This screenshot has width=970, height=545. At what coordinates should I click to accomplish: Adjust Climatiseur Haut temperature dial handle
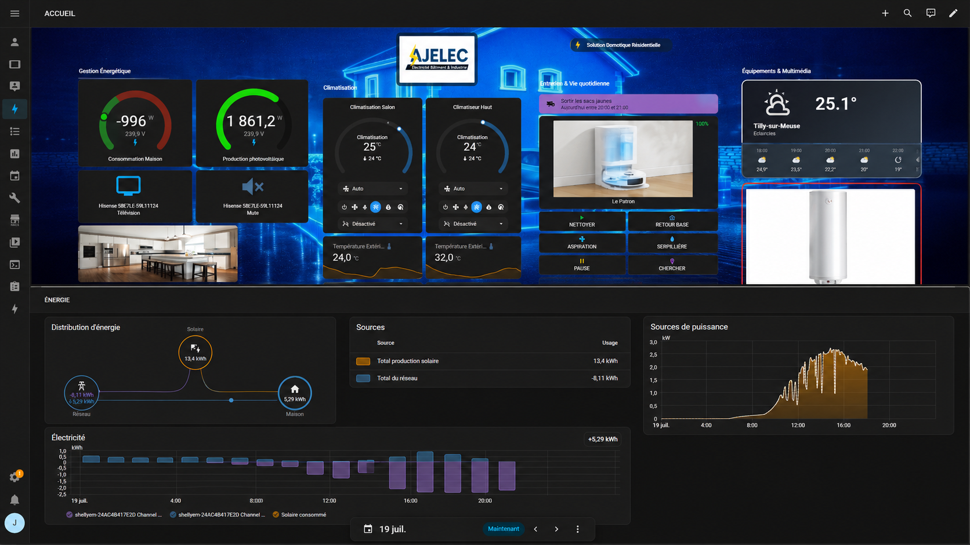pos(483,122)
